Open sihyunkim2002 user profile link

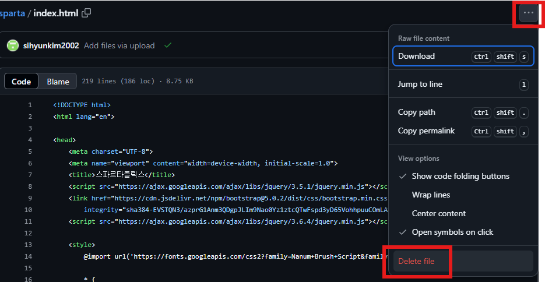point(51,45)
